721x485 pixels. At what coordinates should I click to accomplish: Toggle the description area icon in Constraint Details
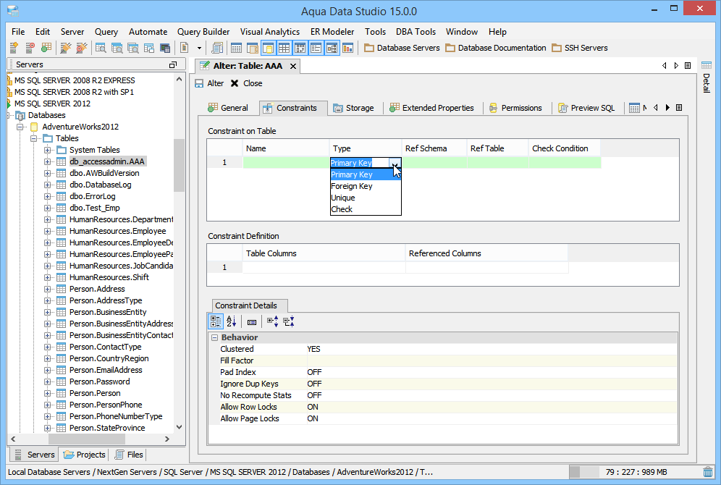[x=251, y=321]
